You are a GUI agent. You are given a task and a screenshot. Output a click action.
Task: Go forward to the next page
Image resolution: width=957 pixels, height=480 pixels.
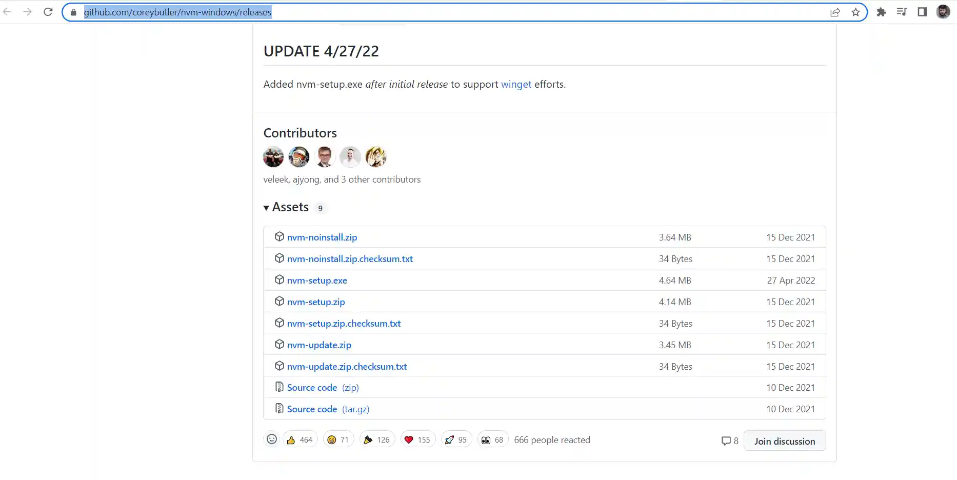28,12
